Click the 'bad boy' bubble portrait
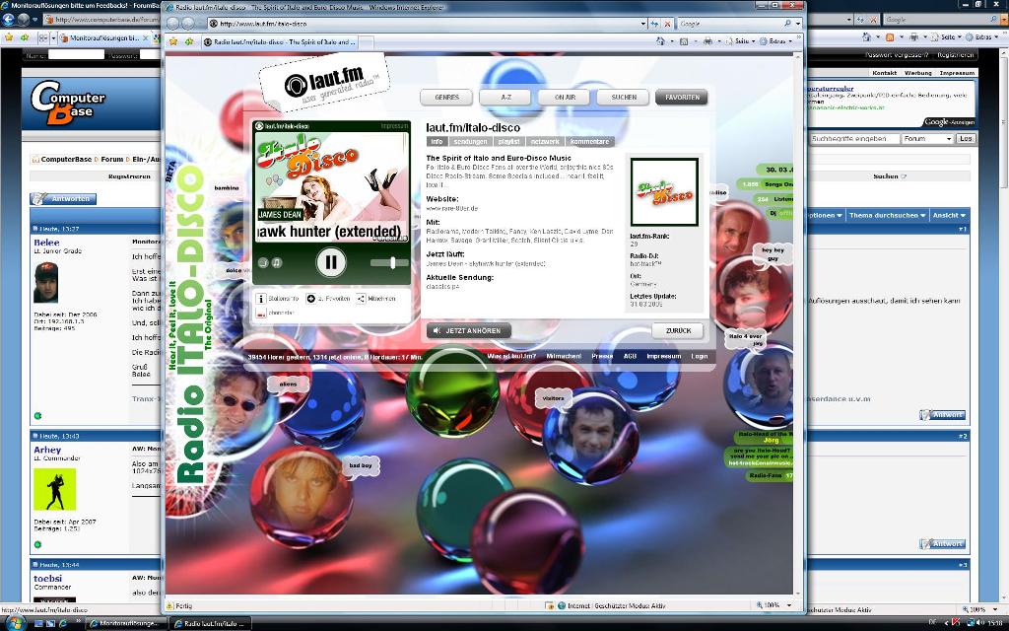Screen dimensions: 1009x631 (x=302, y=496)
